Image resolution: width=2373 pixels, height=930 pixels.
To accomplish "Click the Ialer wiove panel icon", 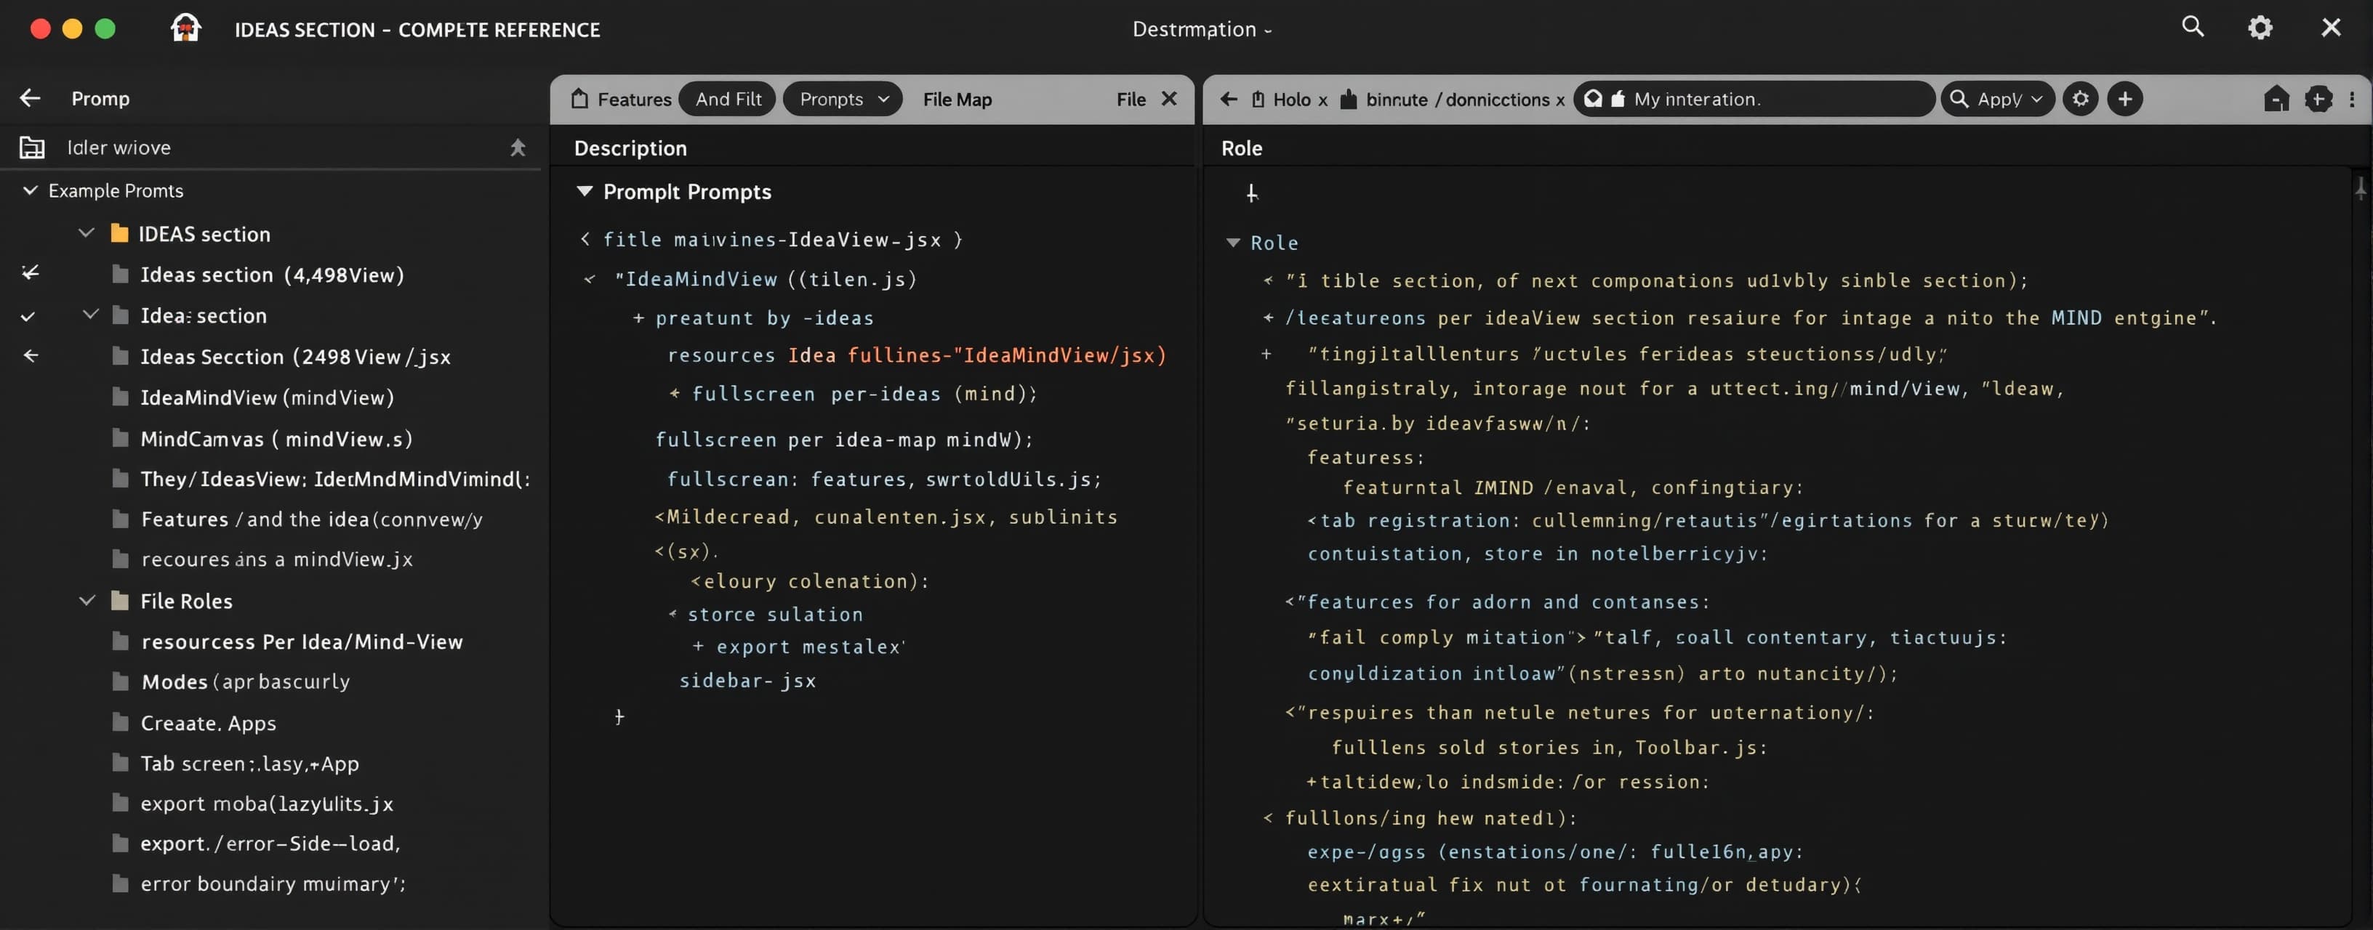I will point(32,147).
